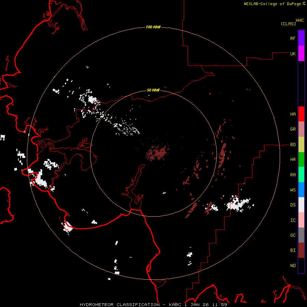Click the BI brown legend swatch
Viewport: 307px width, 307px height.
click(x=301, y=250)
